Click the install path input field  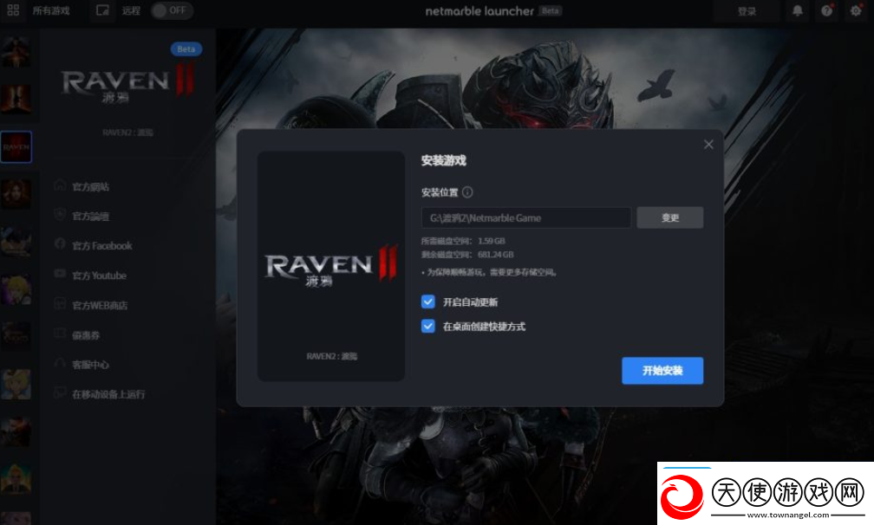point(526,217)
